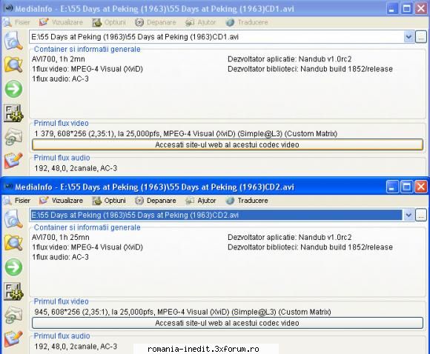Click green arrow export icon in CD2 window
This screenshot has height=354, width=430.
(x=13, y=267)
